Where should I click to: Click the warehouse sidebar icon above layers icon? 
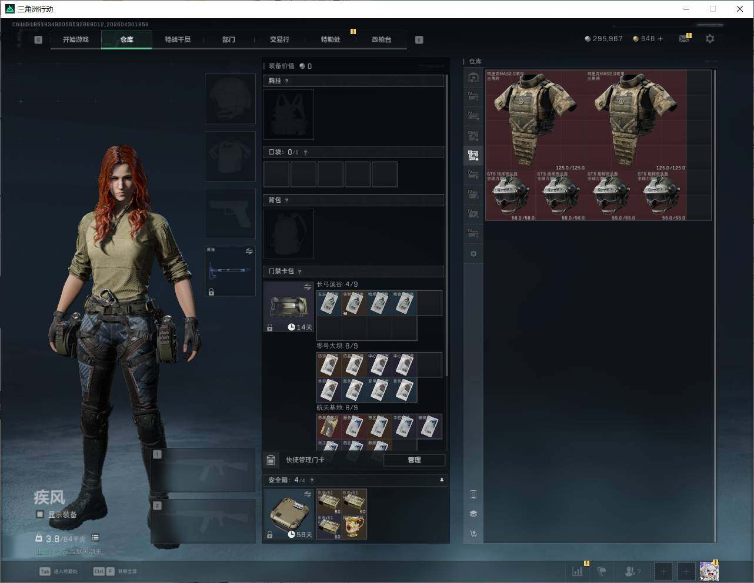pos(473,494)
